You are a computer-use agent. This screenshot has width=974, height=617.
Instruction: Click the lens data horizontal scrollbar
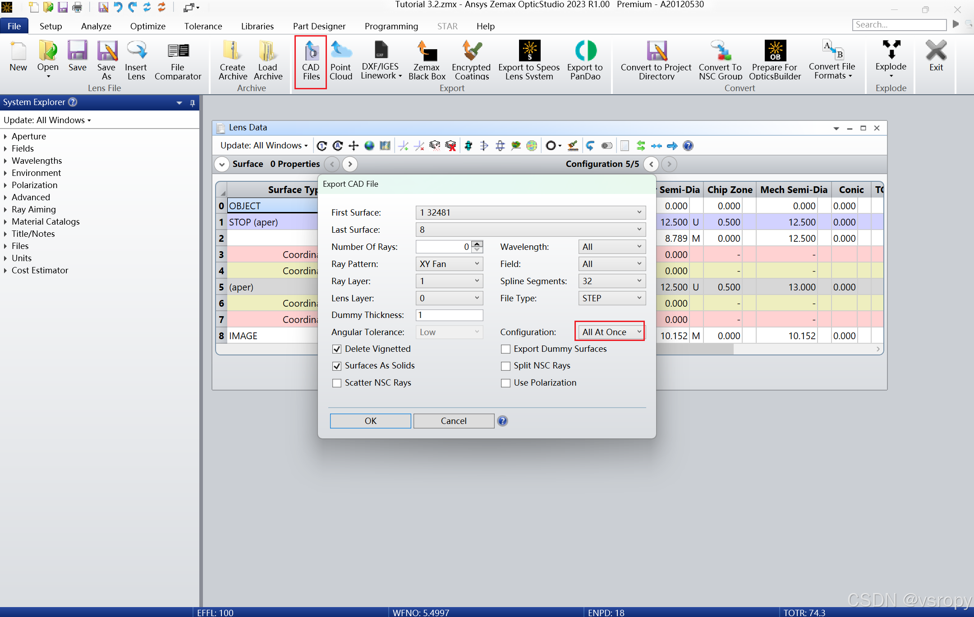[767, 349]
